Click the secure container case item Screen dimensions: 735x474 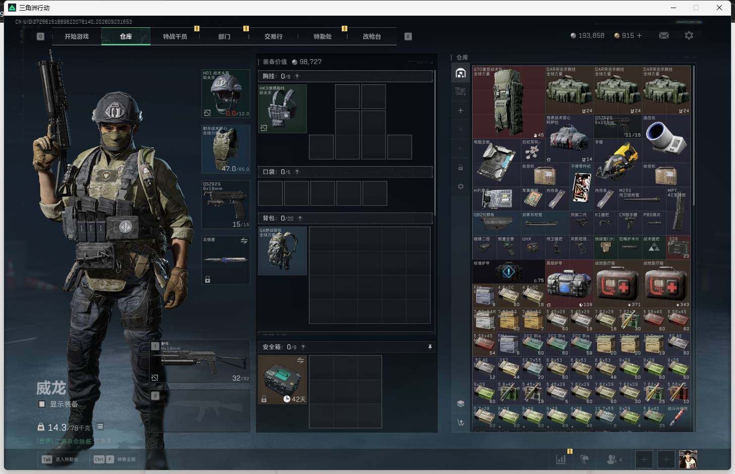[282, 380]
